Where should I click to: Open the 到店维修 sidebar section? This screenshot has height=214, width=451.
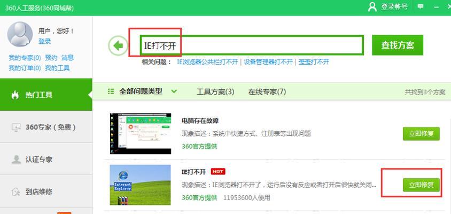(46, 192)
